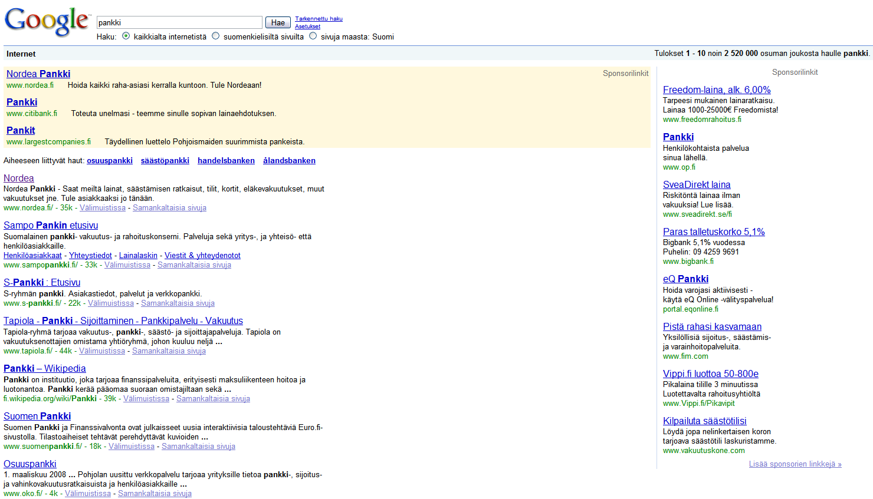Open Kilpailuta säästötilisi ad
This screenshot has width=873, height=499.
tap(705, 421)
